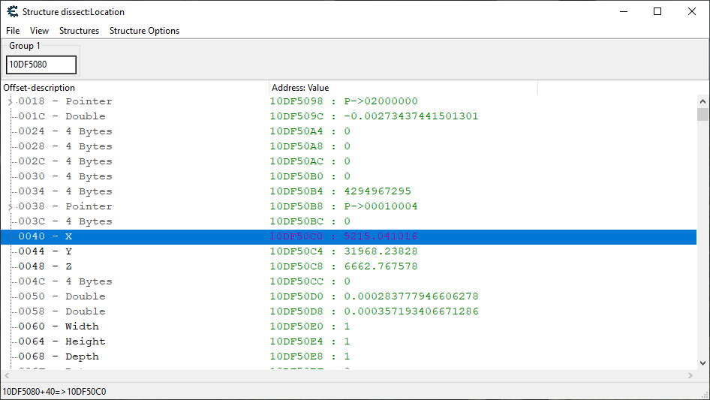Click the horizontal scrollbar right arrow

coord(690,375)
